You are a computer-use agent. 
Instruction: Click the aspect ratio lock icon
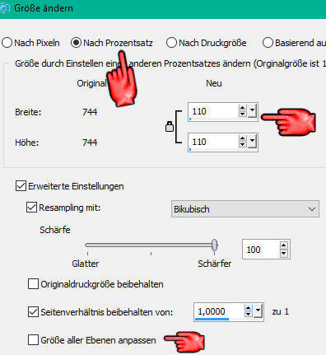(170, 127)
